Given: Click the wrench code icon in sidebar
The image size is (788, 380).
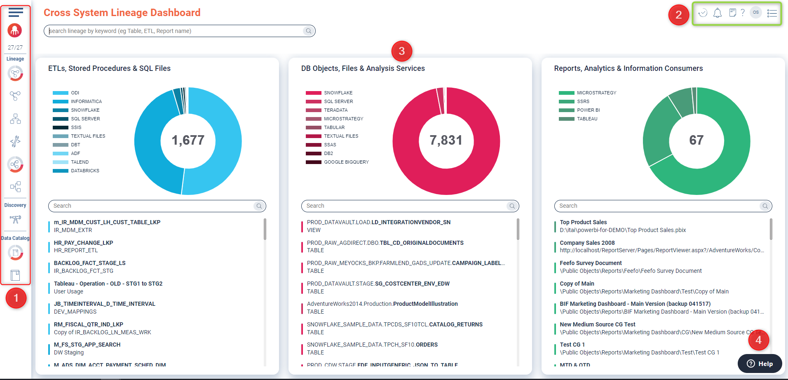Looking at the screenshot, I should coord(15,141).
